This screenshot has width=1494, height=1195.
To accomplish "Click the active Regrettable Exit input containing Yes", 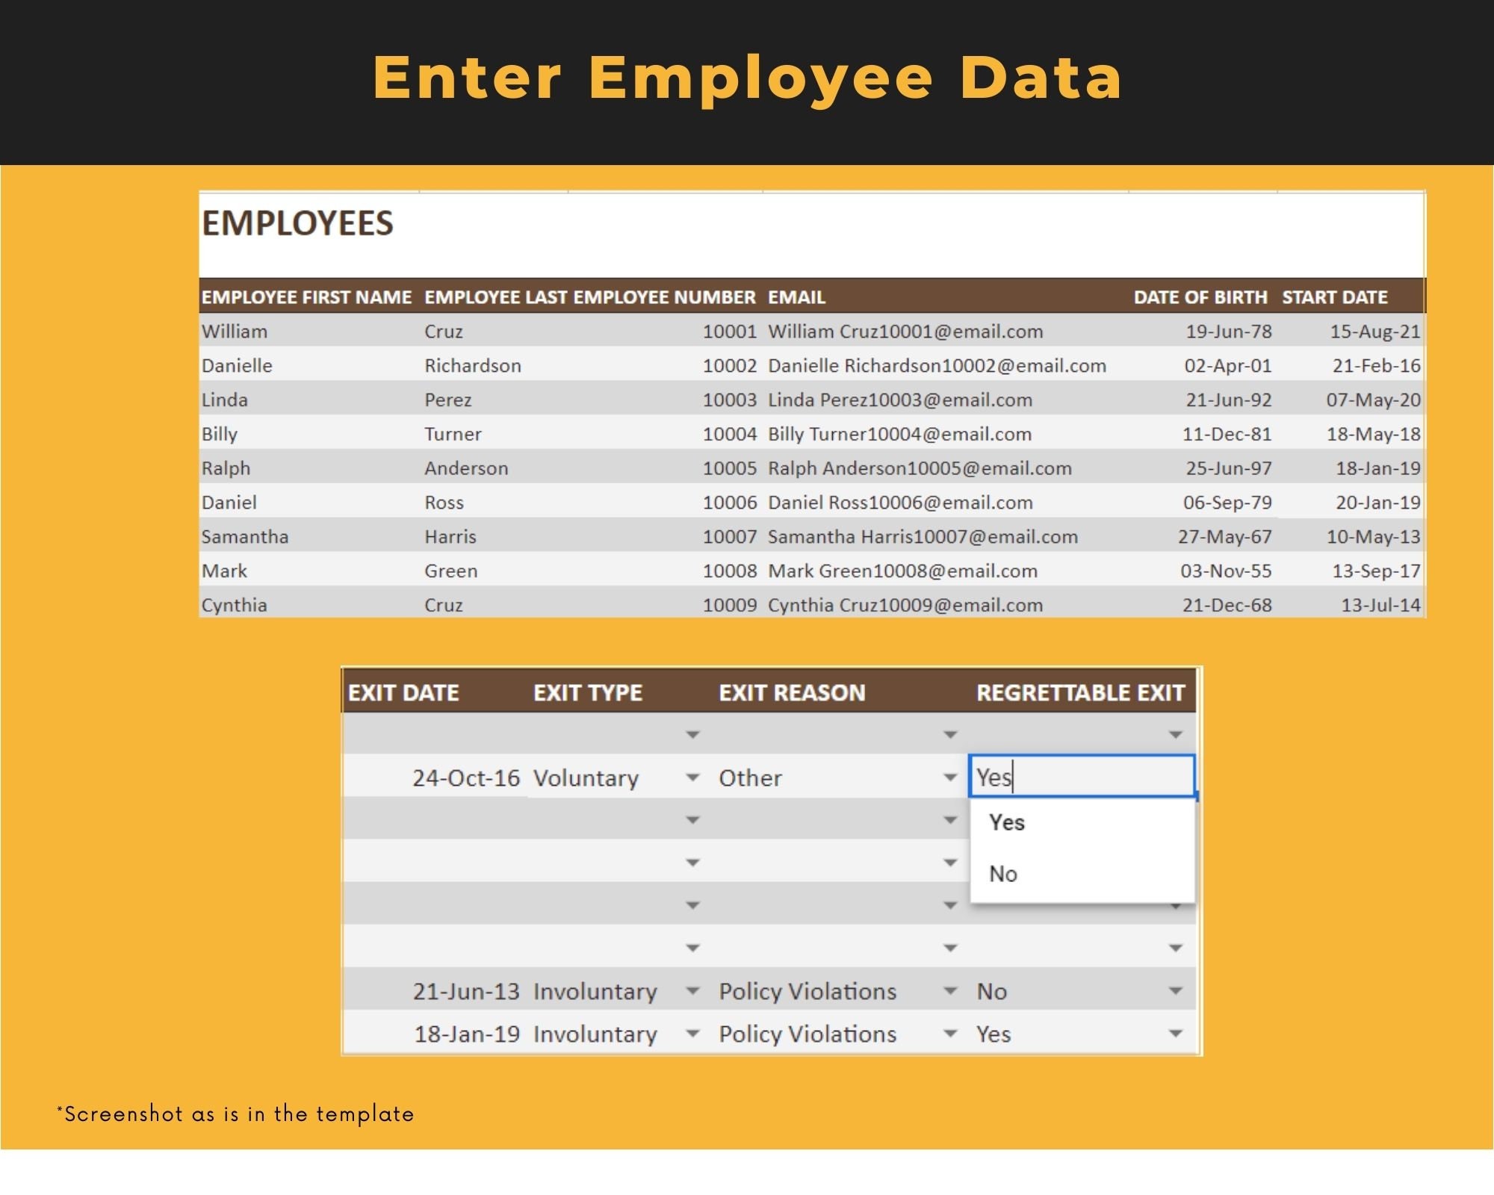I will [x=1082, y=777].
